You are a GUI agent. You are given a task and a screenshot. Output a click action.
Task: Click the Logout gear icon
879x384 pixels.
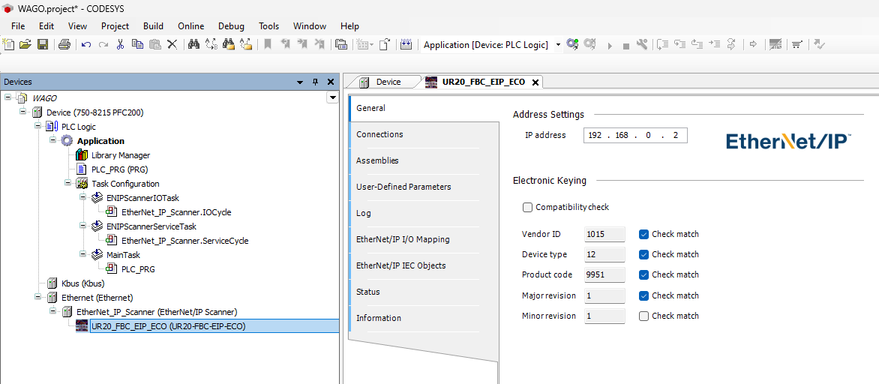(589, 44)
